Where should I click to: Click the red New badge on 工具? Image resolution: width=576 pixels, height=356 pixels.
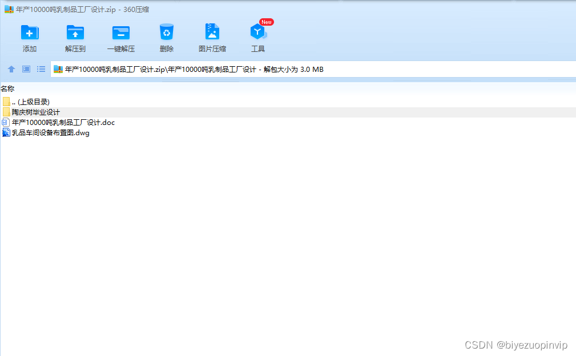tap(267, 22)
